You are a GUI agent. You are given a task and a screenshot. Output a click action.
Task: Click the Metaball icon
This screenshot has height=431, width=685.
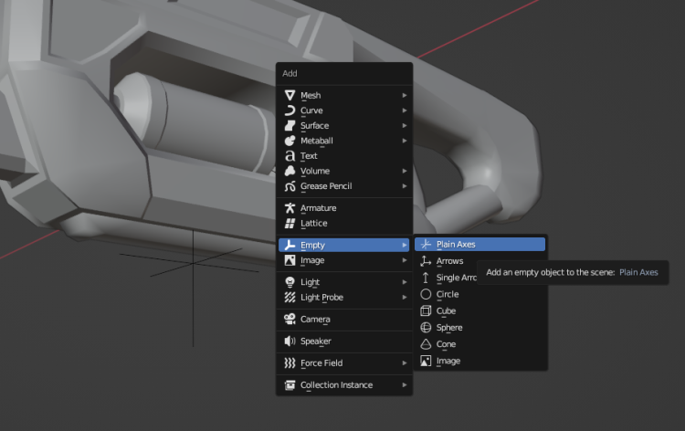290,141
